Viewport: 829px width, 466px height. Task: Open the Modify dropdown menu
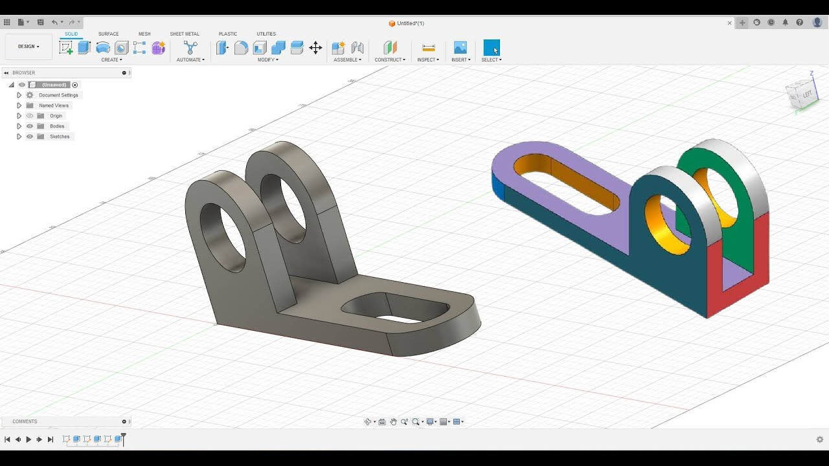click(268, 60)
